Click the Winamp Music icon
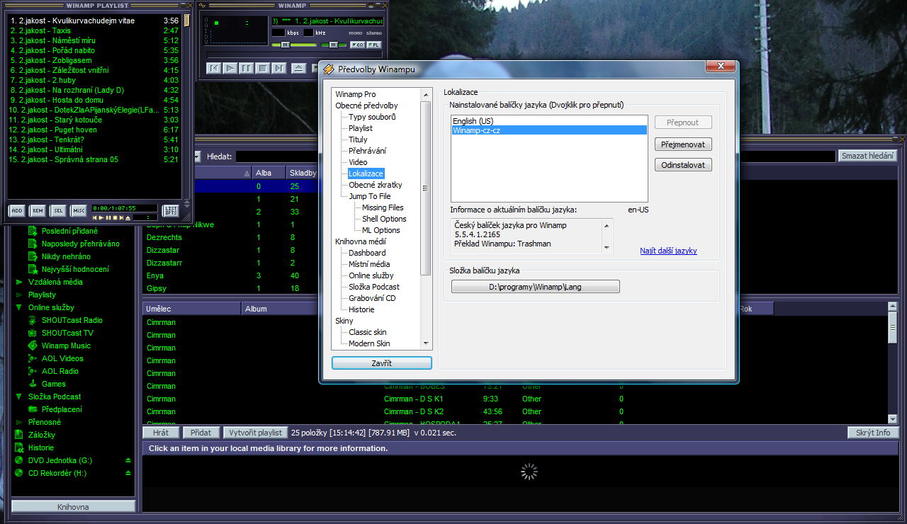Image resolution: width=907 pixels, height=524 pixels. point(33,346)
